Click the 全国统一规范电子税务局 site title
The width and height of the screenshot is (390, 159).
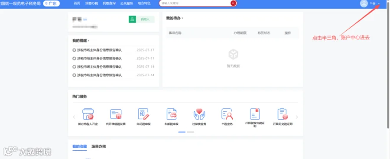click(20, 3)
